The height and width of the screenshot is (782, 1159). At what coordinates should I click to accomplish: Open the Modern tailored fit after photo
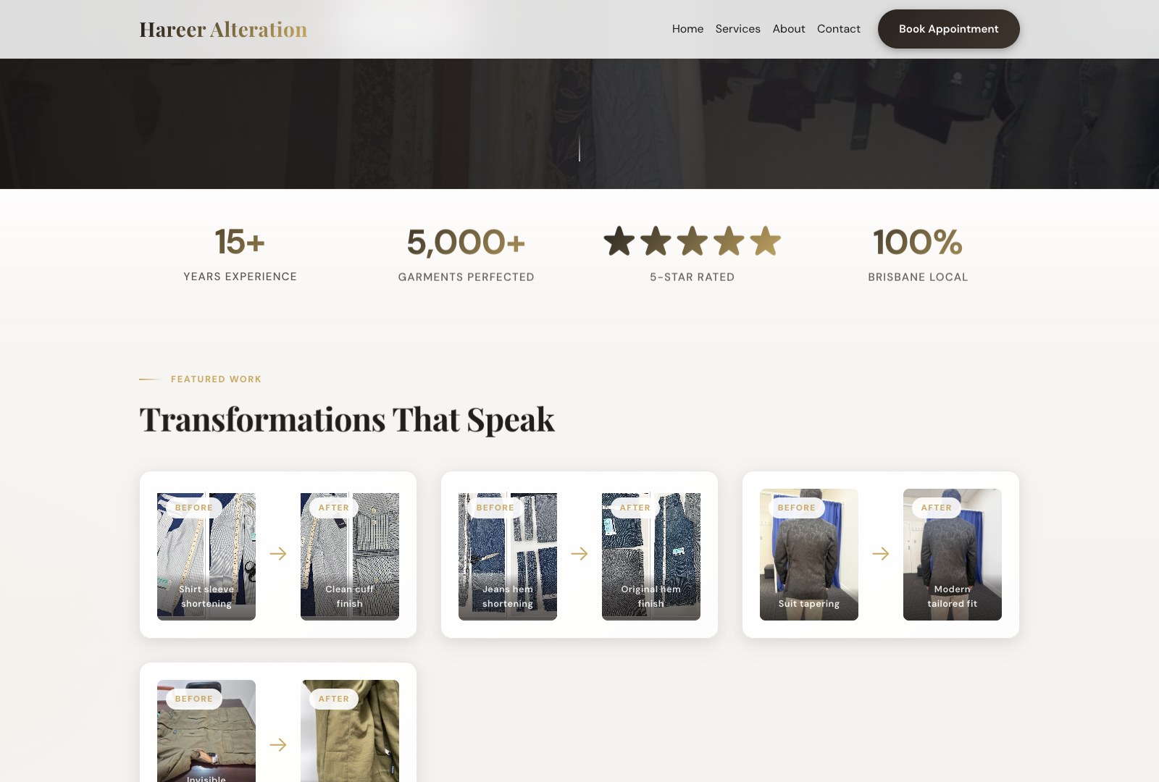coord(953,555)
